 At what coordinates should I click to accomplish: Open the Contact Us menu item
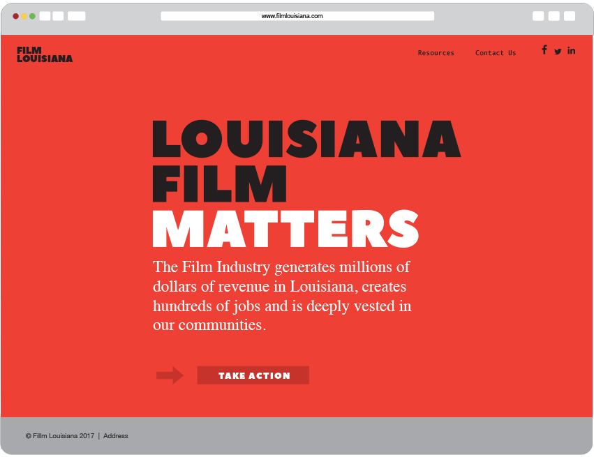pyautogui.click(x=496, y=52)
